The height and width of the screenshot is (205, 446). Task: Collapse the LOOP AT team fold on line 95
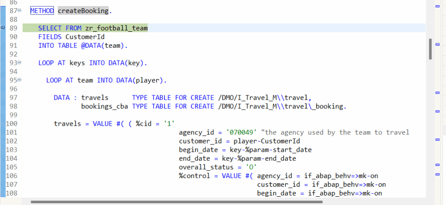coord(19,80)
